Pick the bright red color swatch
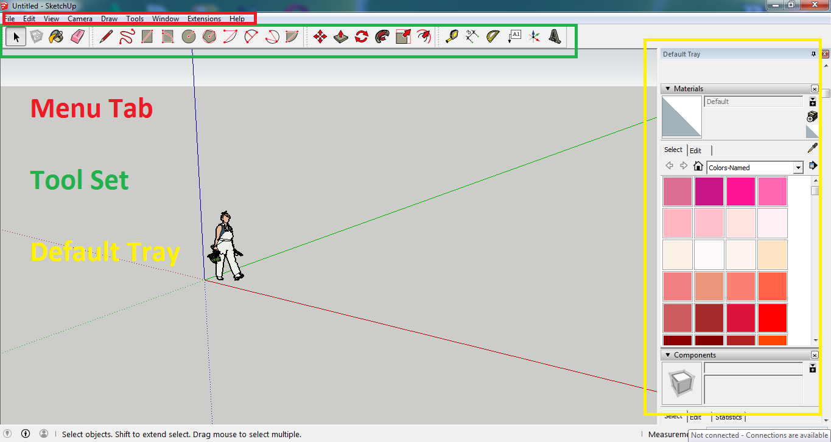 [x=772, y=317]
